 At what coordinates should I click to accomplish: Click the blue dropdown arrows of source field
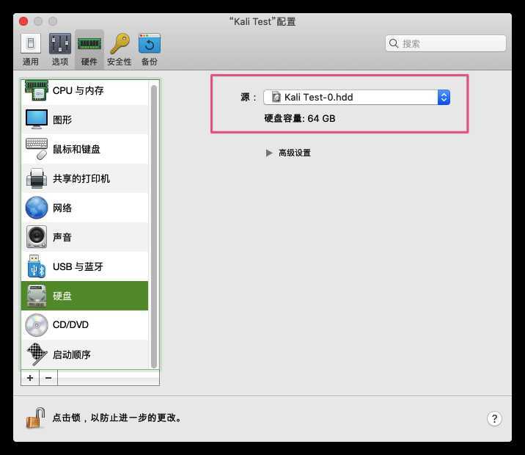[x=444, y=97]
